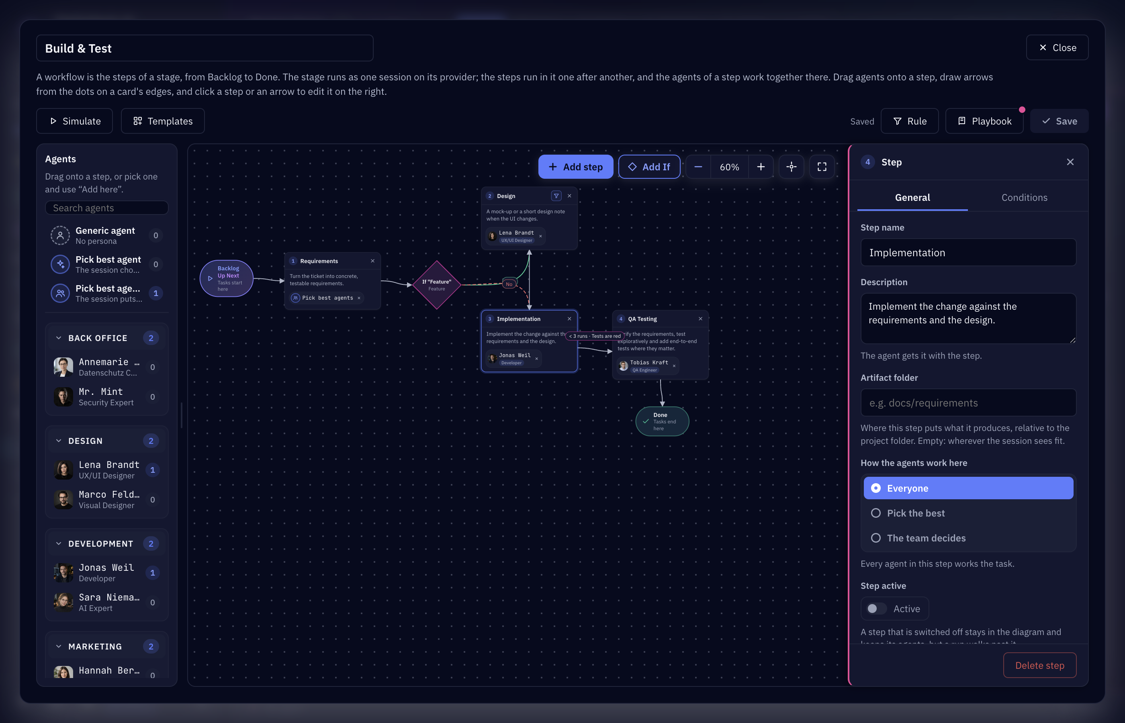Click Delete step button
Screen dimensions: 1125x723
[1039, 665]
